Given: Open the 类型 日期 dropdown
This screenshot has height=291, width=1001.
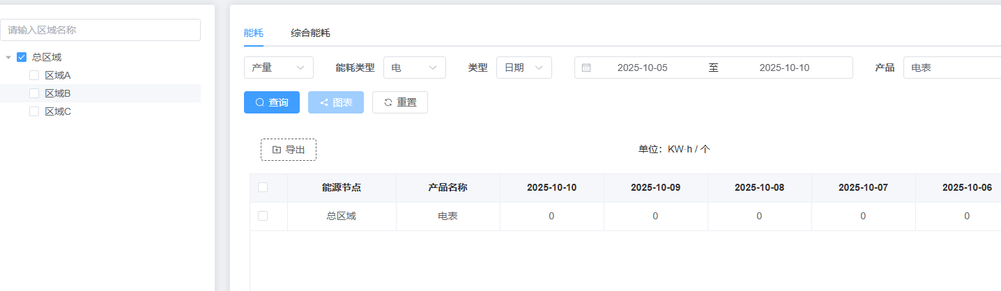Looking at the screenshot, I should [x=524, y=68].
